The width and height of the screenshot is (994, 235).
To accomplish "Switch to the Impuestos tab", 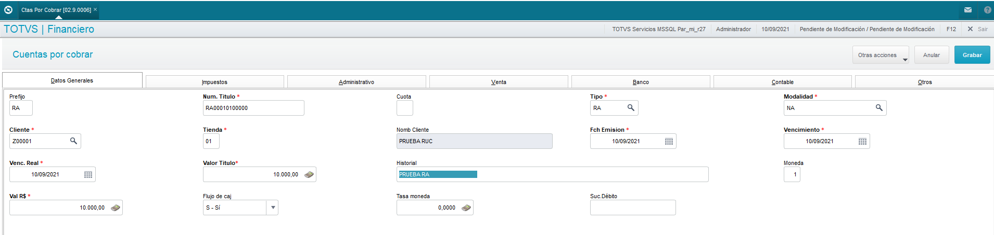I will coord(214,82).
